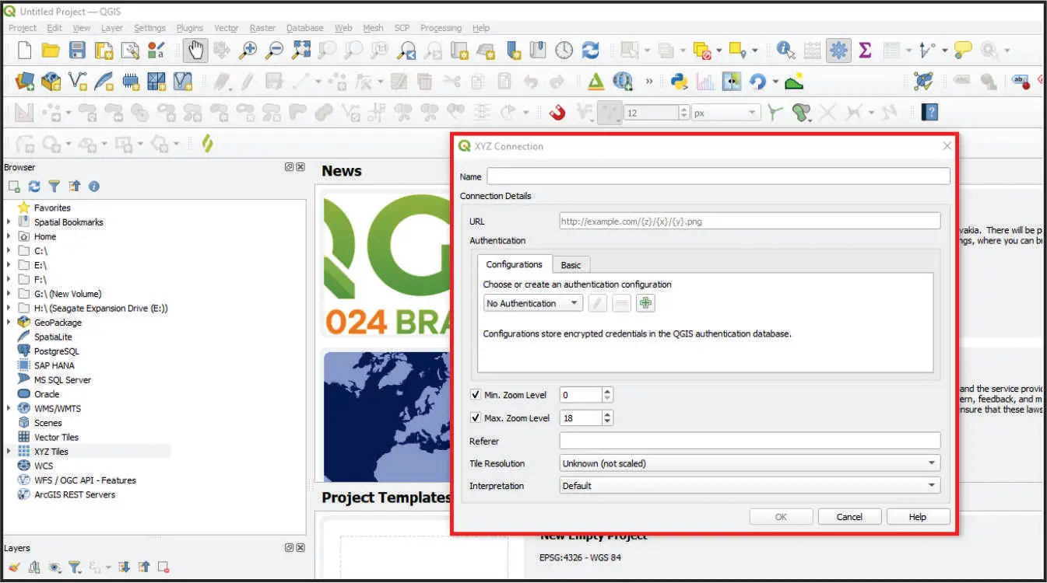Open the Vector menu
The height and width of the screenshot is (583, 1047).
click(x=227, y=28)
